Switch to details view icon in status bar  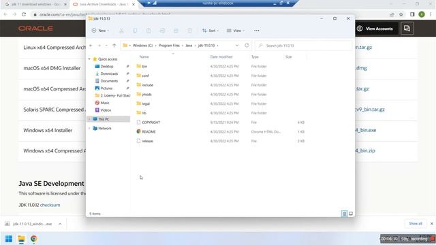coord(344,214)
